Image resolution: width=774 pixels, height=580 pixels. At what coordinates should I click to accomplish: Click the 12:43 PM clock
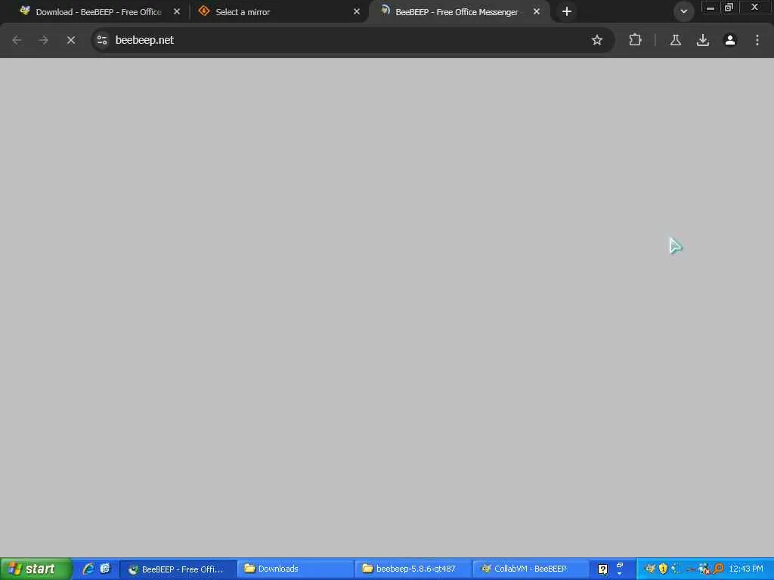coord(746,569)
